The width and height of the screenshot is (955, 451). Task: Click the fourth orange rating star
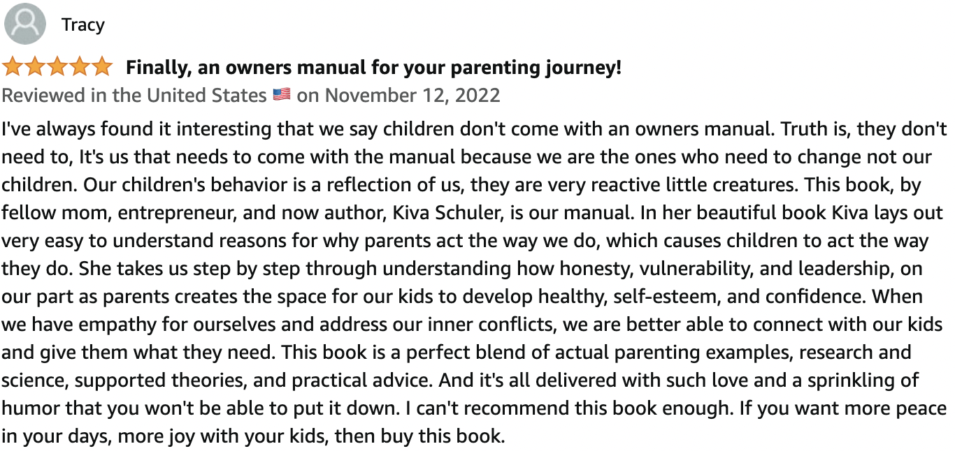(80, 67)
